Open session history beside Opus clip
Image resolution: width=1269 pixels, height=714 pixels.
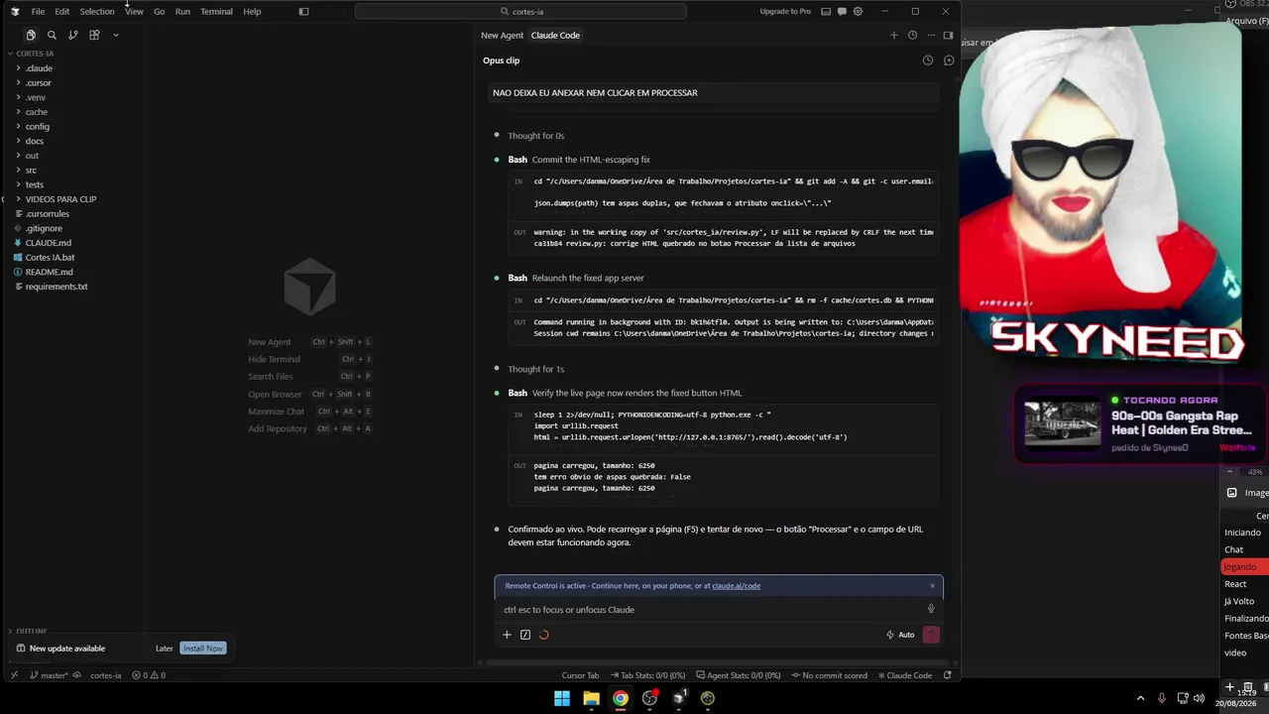[x=928, y=60]
